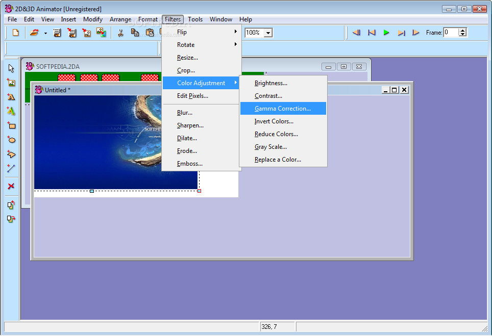Open the File menu
The image size is (492, 336).
(12, 19)
